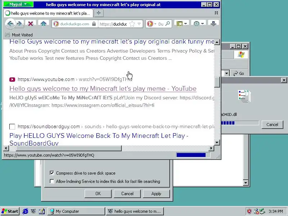Expand the history button dropdown arrow
This screenshot has width=288, height=216.
(x=202, y=24)
